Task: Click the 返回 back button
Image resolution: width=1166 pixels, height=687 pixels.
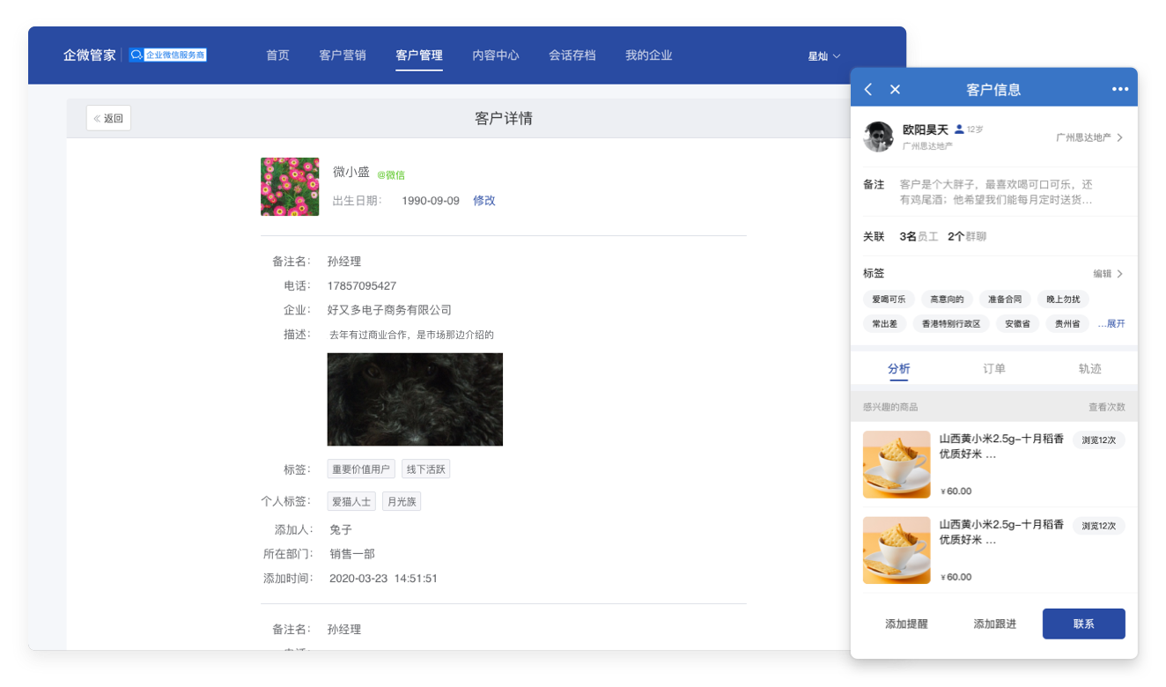Action: [108, 118]
